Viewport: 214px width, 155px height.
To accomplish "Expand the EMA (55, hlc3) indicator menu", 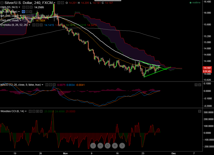I will pyautogui.click(x=19, y=7).
